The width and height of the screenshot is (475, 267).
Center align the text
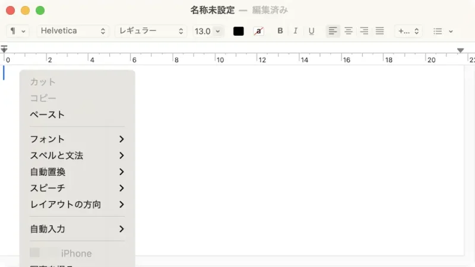pos(349,31)
